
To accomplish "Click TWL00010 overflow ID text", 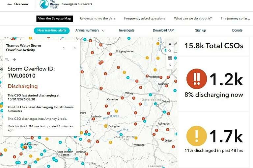I will pyautogui.click(x=22, y=76).
